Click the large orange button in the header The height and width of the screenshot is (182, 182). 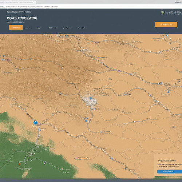166,25
